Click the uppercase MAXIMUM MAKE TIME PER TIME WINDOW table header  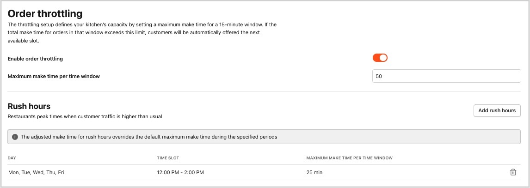tap(349, 158)
